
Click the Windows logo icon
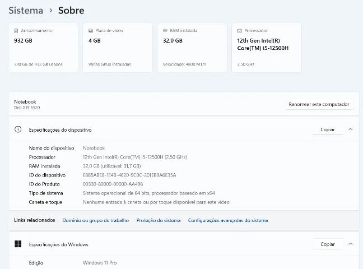pyautogui.click(x=18, y=244)
